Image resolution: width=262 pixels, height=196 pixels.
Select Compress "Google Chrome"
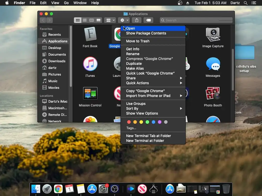coord(153,59)
